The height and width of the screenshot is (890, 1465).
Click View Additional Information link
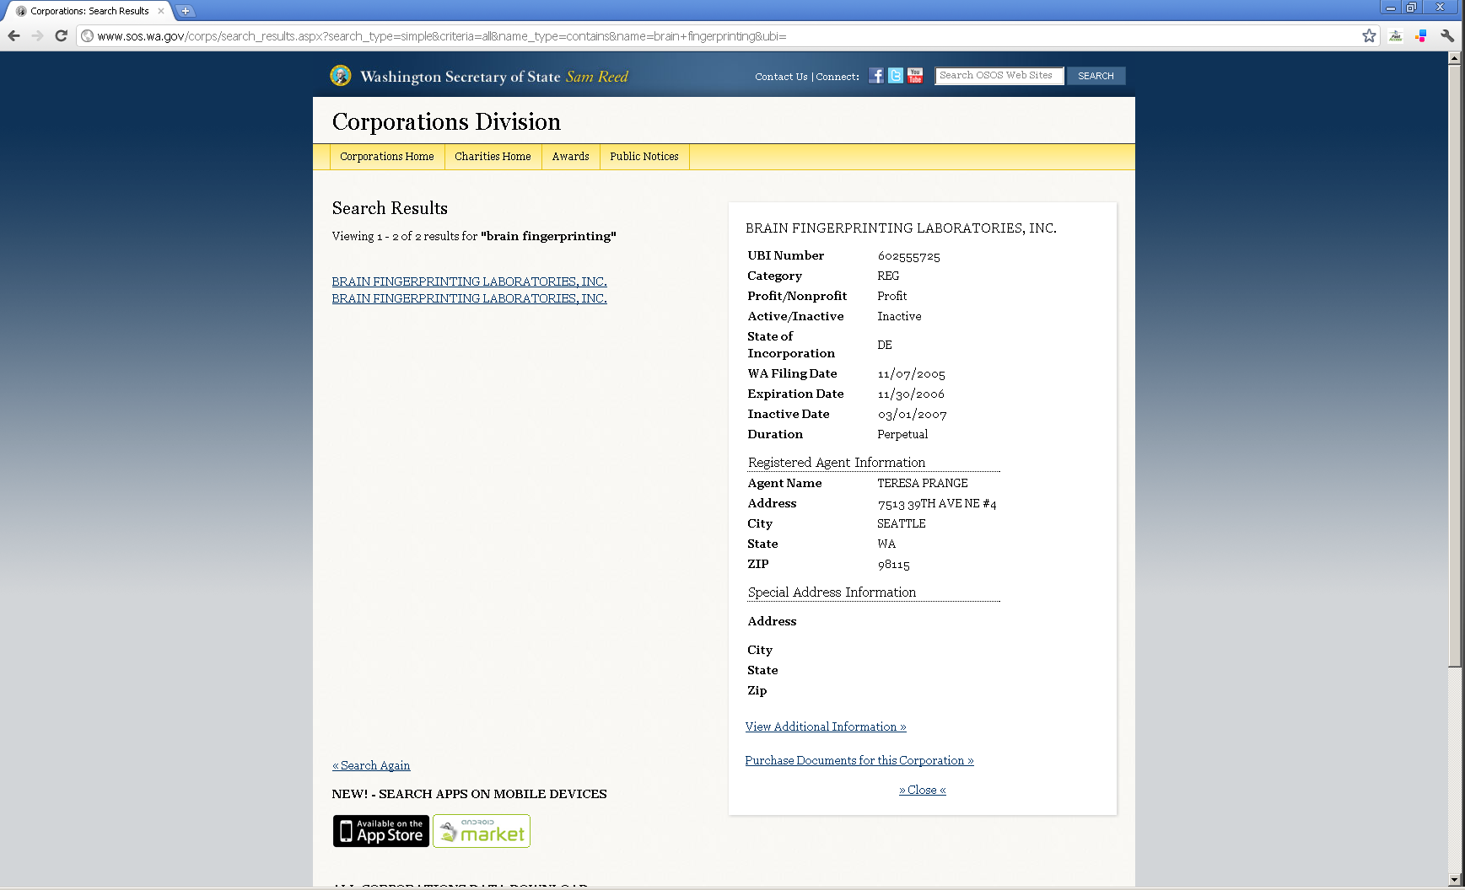coord(826,726)
